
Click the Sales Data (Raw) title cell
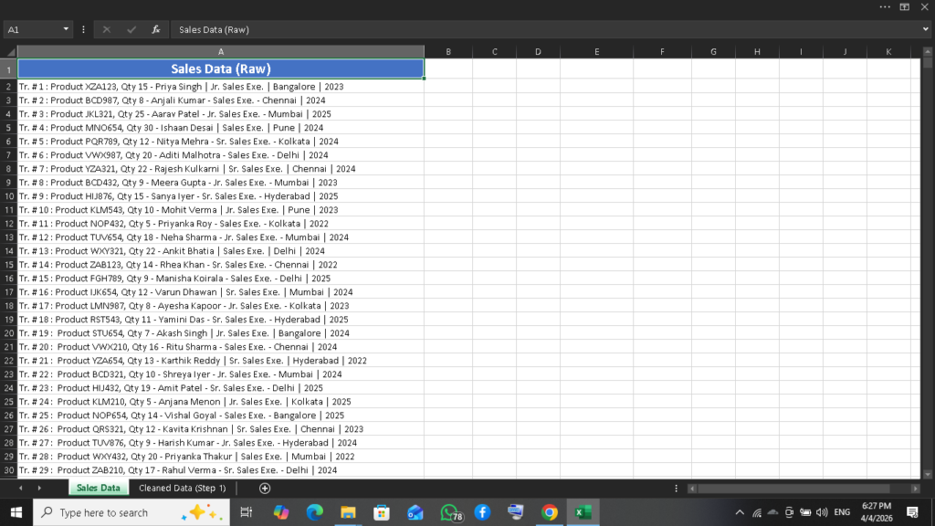click(221, 68)
